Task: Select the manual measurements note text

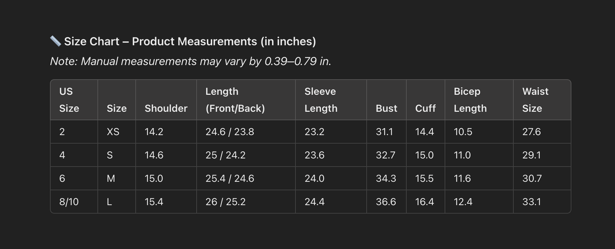Action: tap(190, 61)
